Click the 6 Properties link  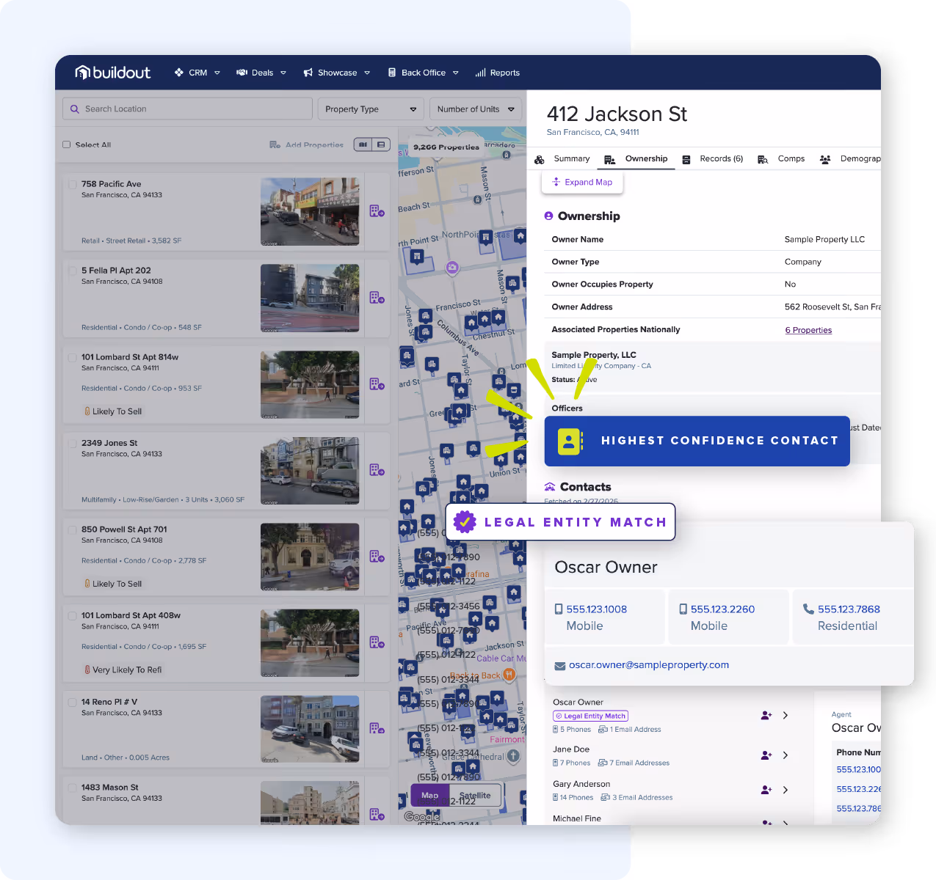pyautogui.click(x=808, y=329)
